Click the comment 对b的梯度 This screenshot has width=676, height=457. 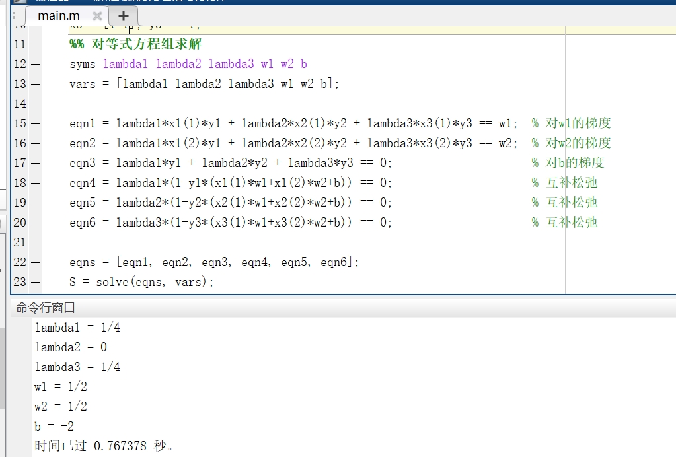click(x=568, y=163)
